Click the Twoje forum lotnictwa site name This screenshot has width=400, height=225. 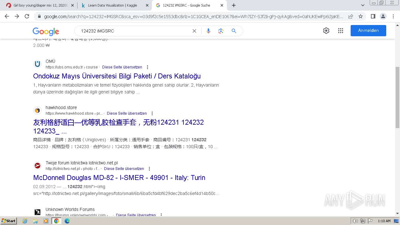click(82, 163)
